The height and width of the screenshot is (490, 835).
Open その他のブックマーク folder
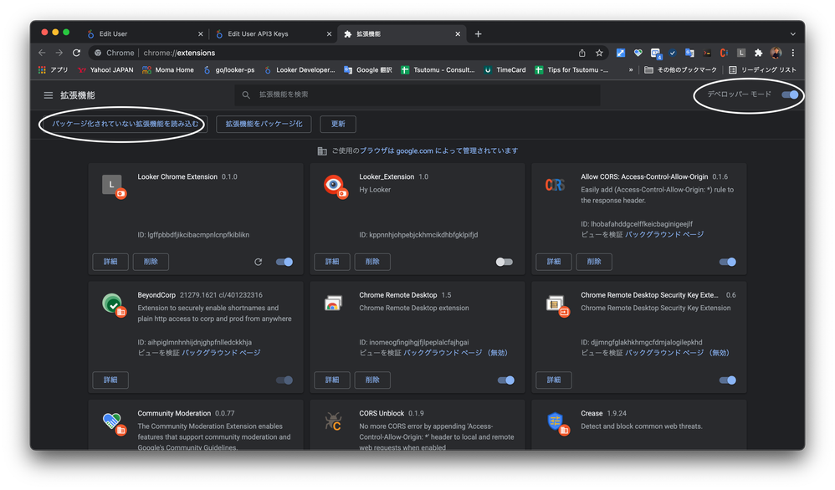point(680,69)
